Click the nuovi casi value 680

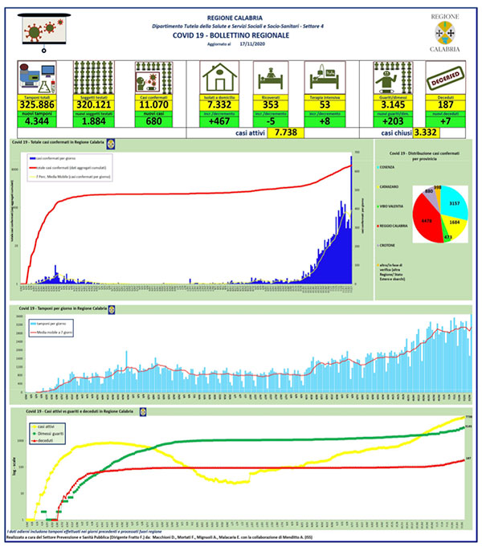click(x=154, y=121)
